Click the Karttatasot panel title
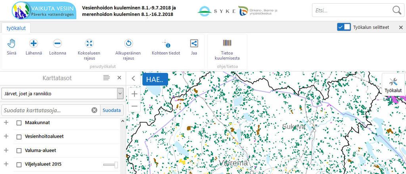The image size is (406, 174). pyautogui.click(x=57, y=78)
